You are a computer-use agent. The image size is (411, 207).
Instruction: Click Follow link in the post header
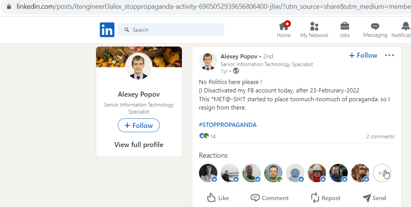click(363, 55)
